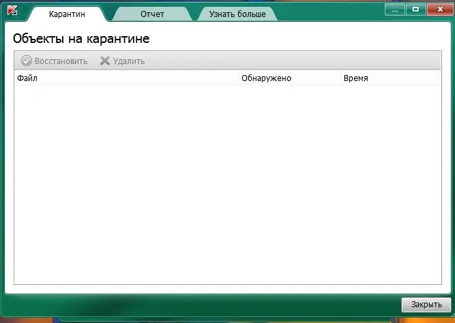Click the Восстановить checkmark icon

(x=27, y=61)
